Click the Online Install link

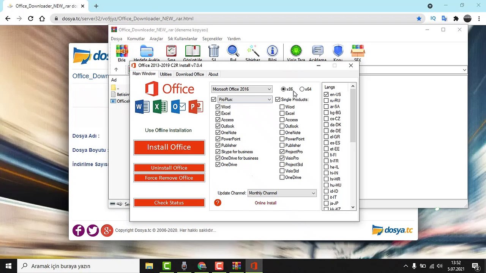click(265, 203)
